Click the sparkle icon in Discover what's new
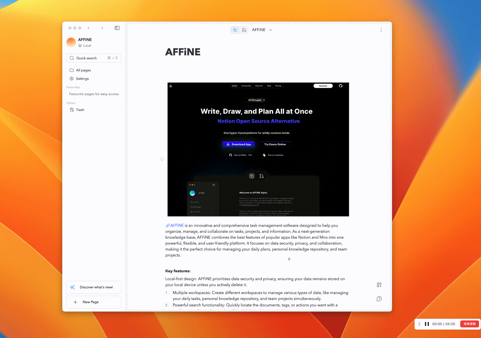The image size is (481, 338). 73,287
